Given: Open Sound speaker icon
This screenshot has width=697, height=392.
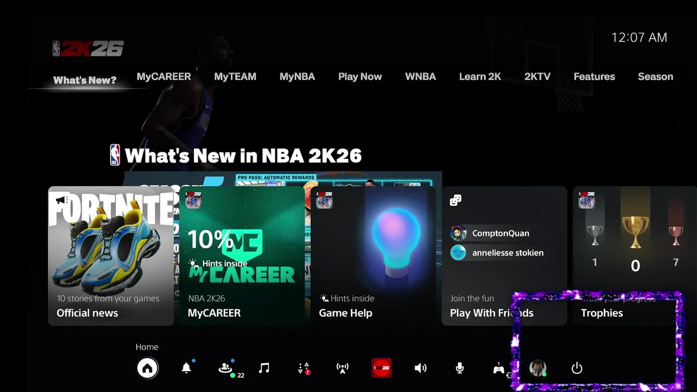Looking at the screenshot, I should 420,369.
